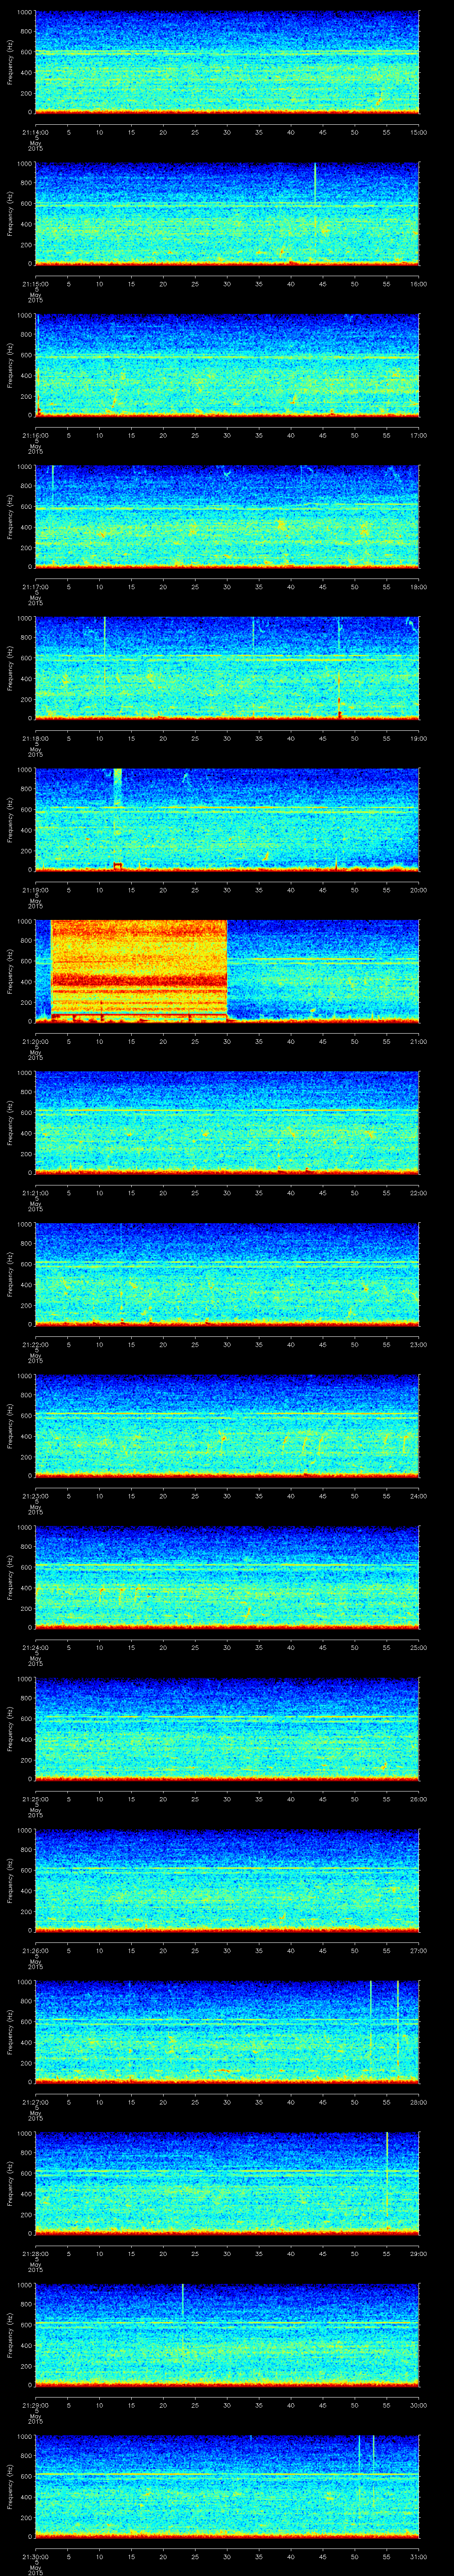
Task: Select the spectrogram starting at 21:21:00
Action: pyautogui.click(x=227, y=1123)
